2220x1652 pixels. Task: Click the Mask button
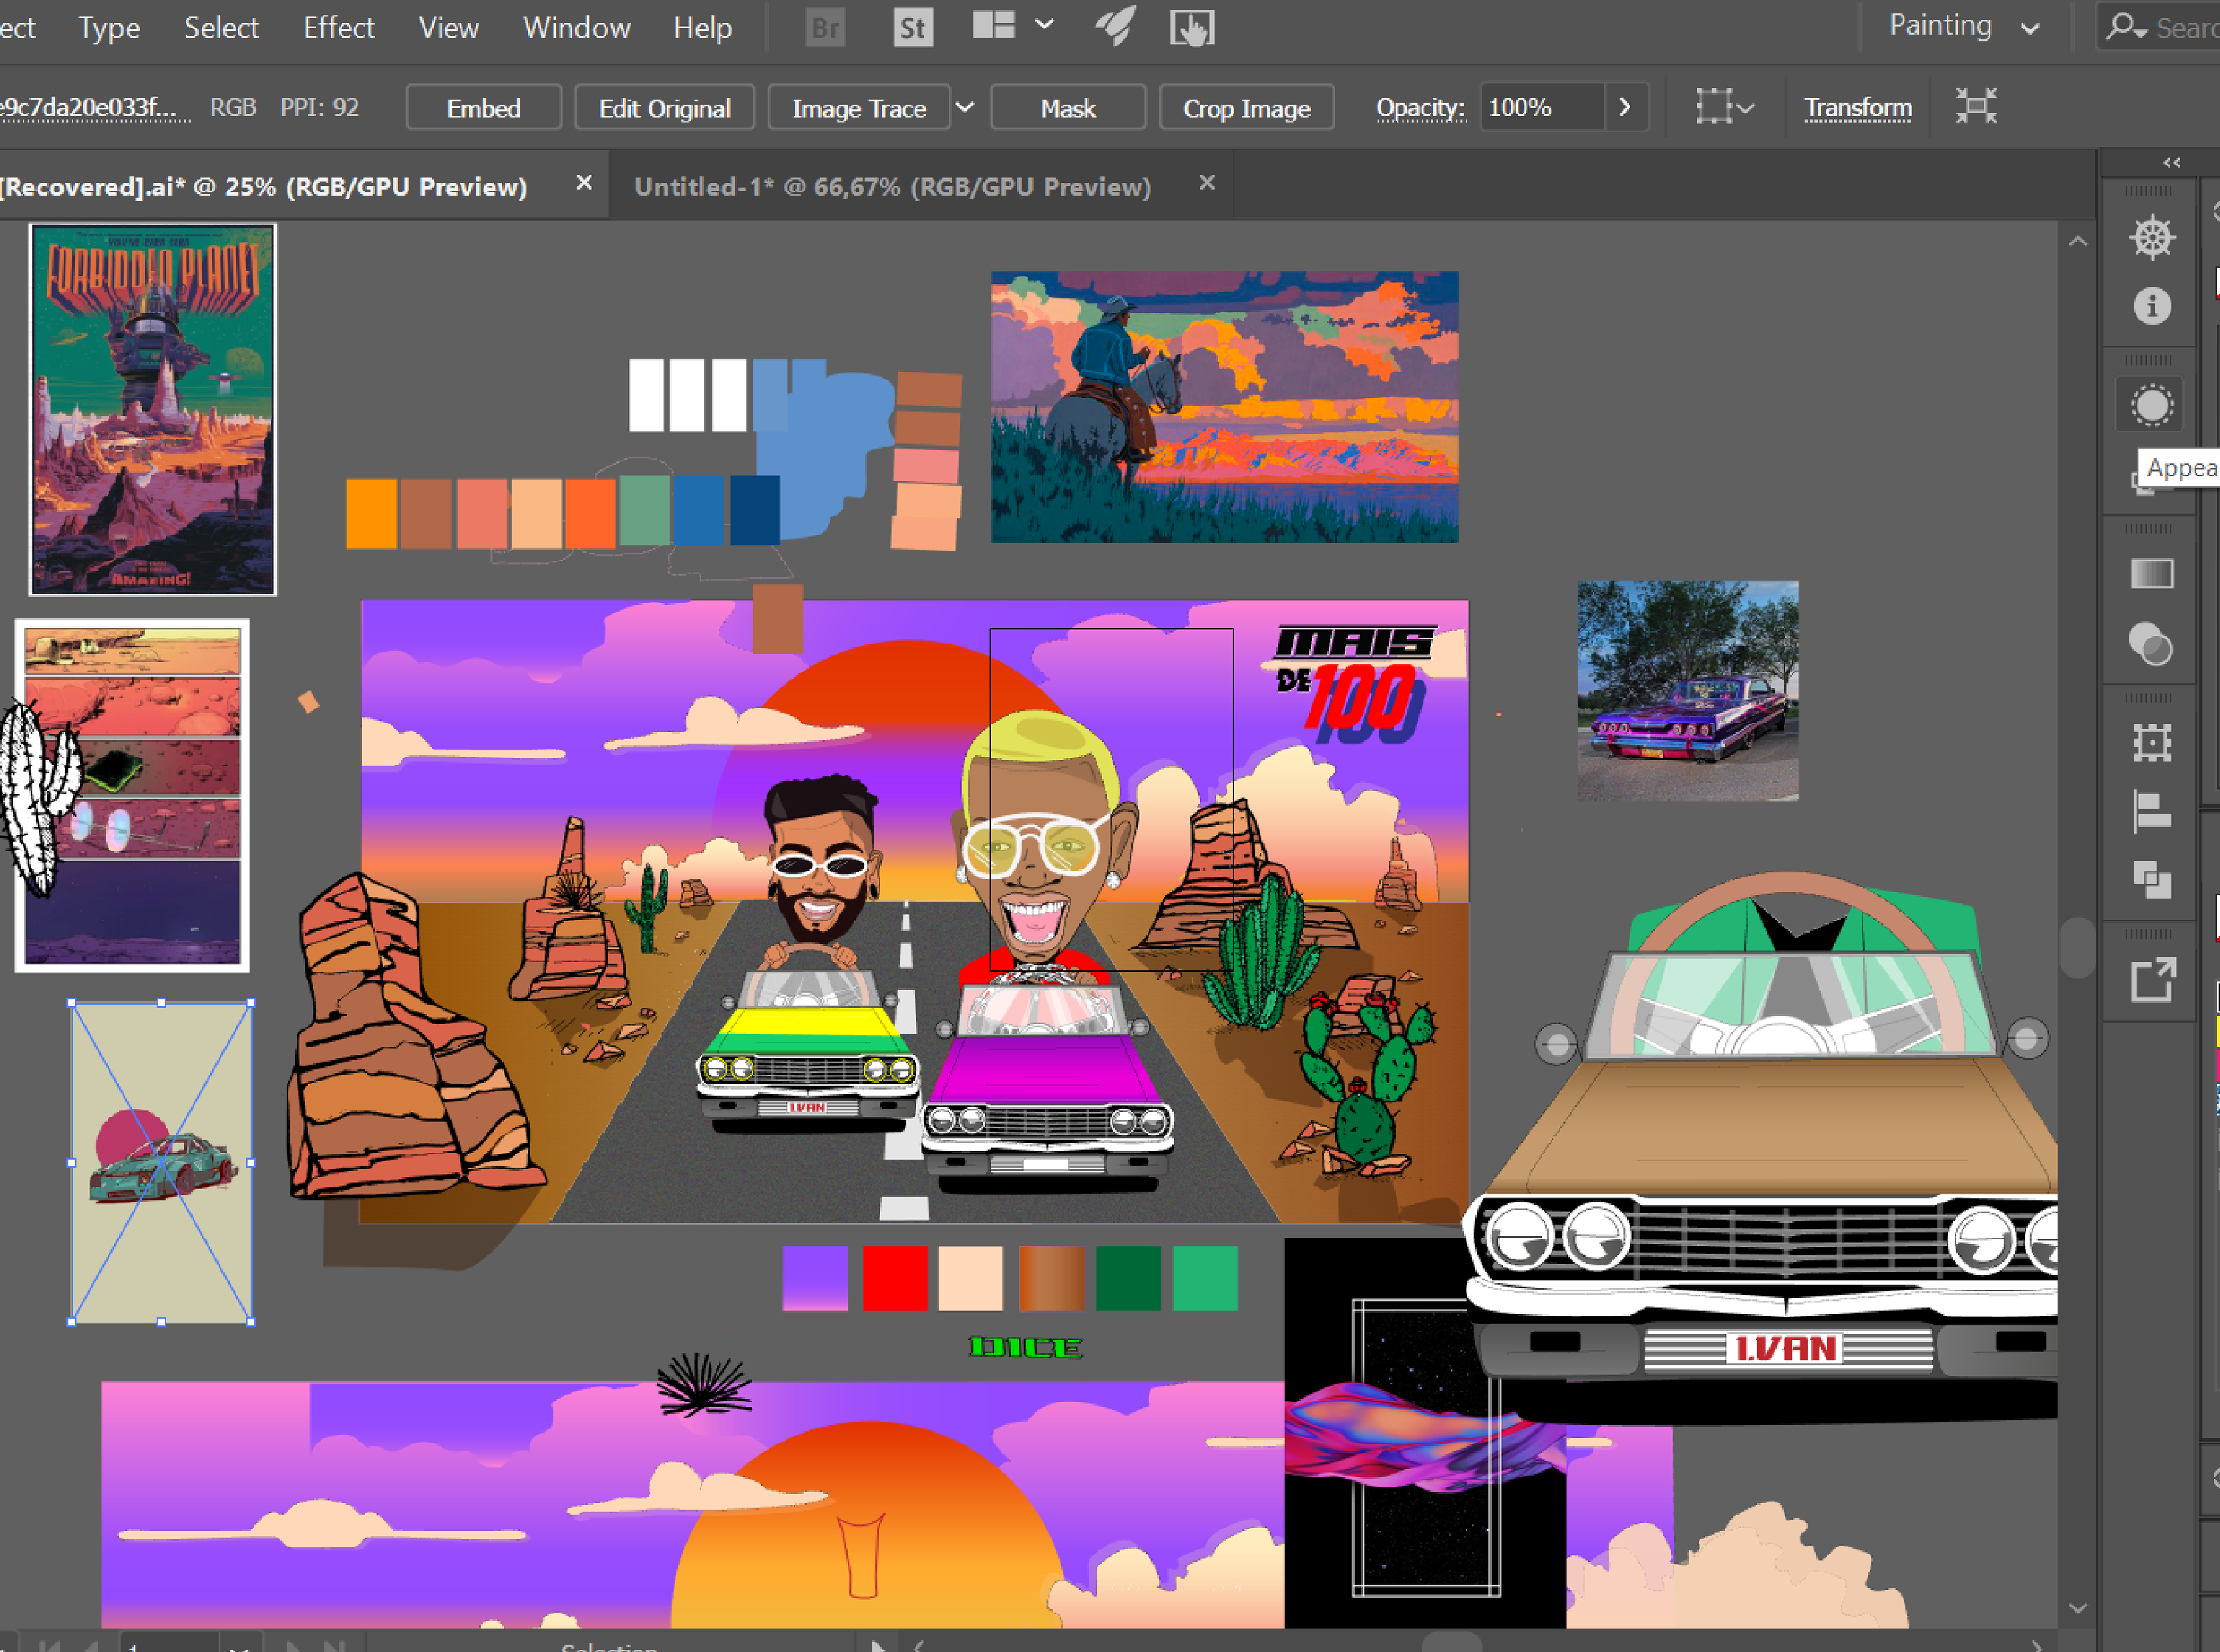1068,108
